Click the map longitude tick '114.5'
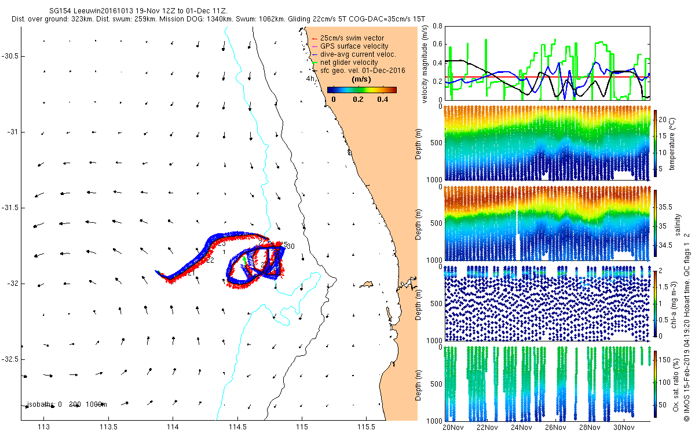The image size is (695, 434). click(237, 428)
